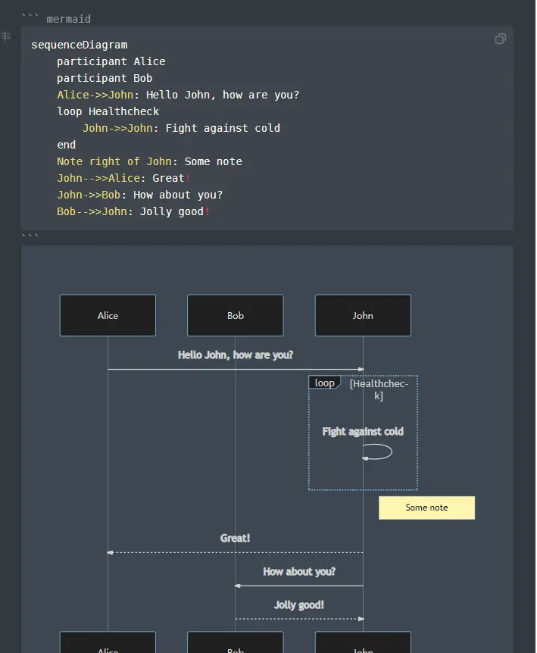Click the 'loop' label tag in diagram
Viewport: 537px width, 653px height.
pos(324,383)
